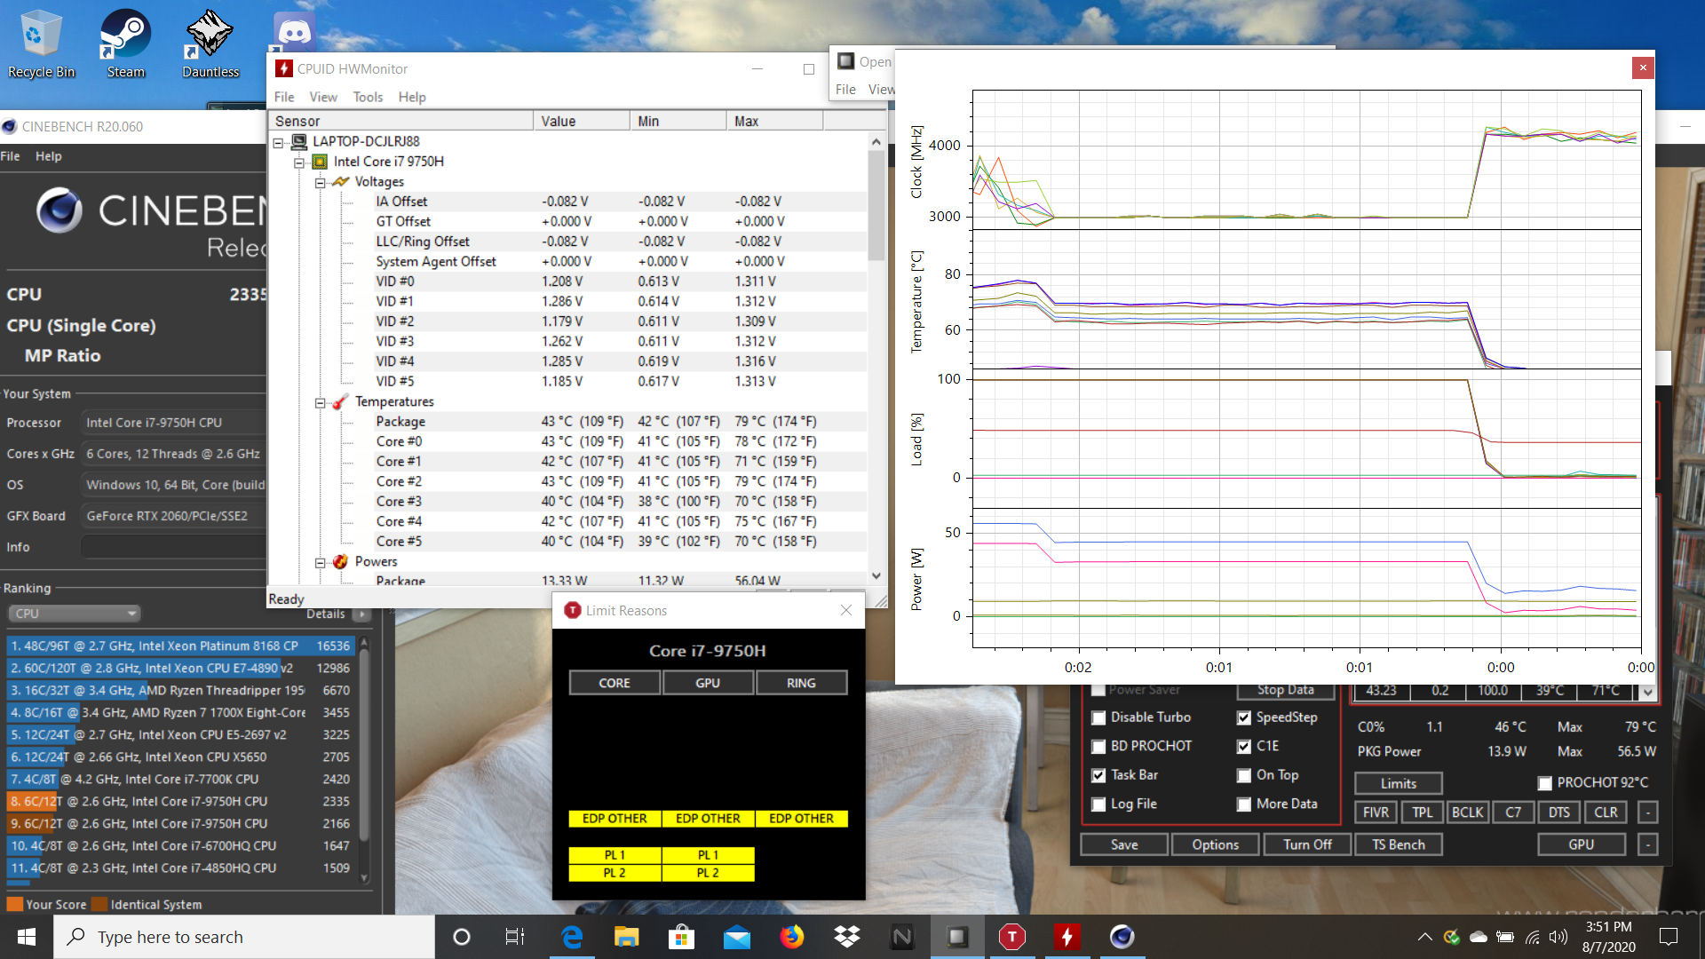
Task: Click the Powers flame icon
Action: 341,561
